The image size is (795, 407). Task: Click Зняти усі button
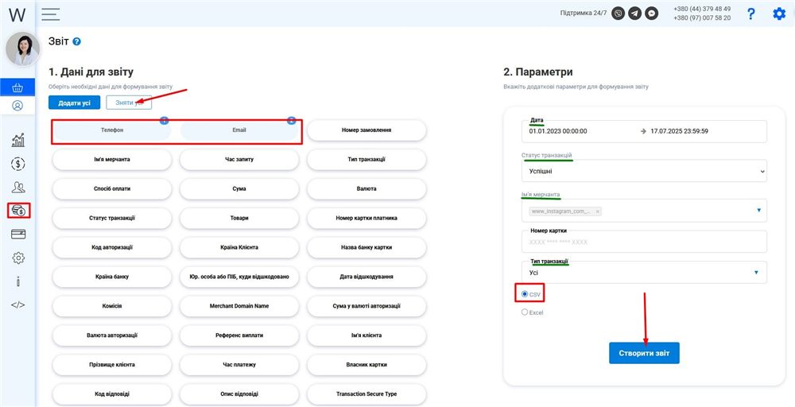[129, 103]
